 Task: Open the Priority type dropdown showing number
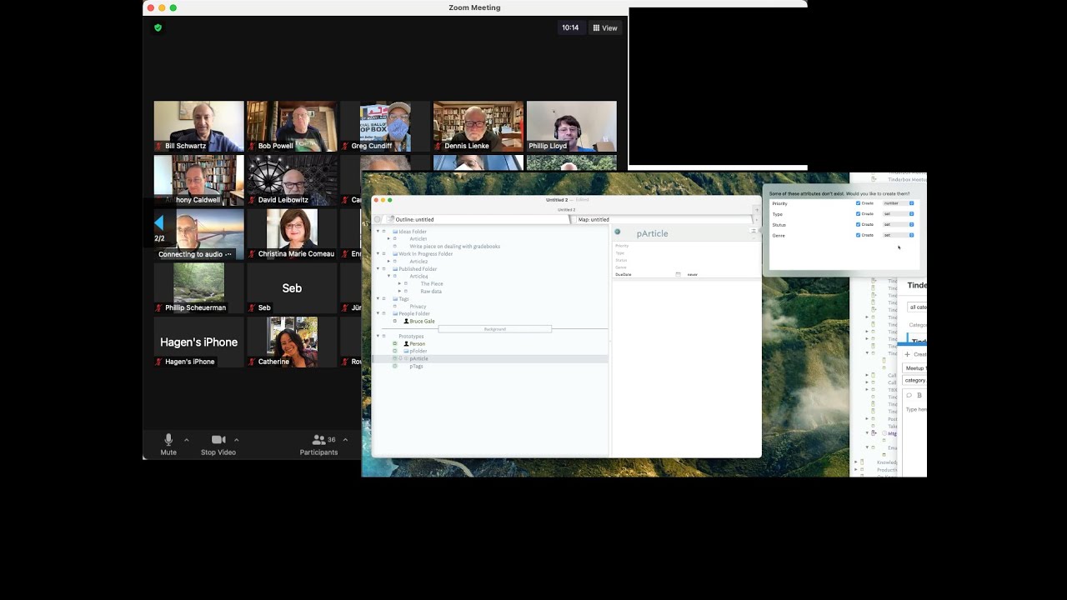coord(899,203)
